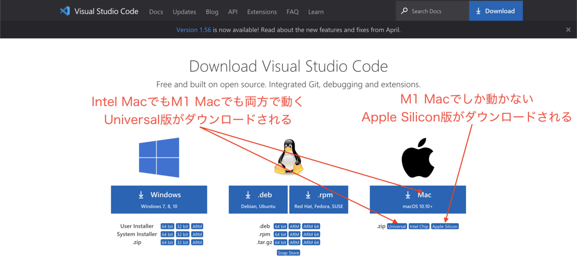The height and width of the screenshot is (270, 577).
Task: Click the 'System Installer' row label
Action: (x=137, y=235)
